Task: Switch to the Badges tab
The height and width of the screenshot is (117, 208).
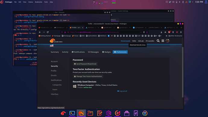Action: [106, 52]
